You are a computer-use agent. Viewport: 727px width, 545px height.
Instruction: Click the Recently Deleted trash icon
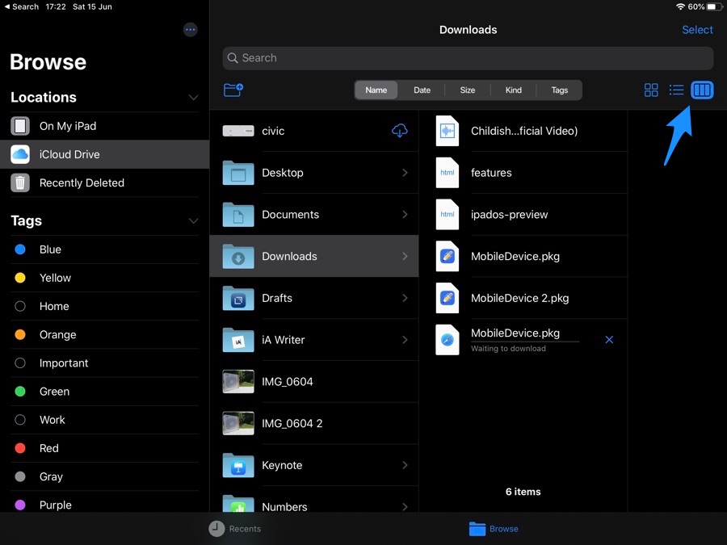(20, 182)
